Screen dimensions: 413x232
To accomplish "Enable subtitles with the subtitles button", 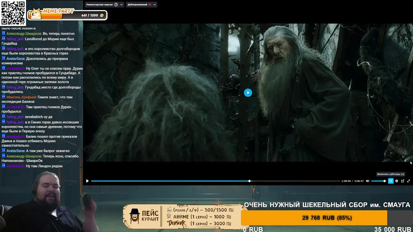I will (x=391, y=181).
